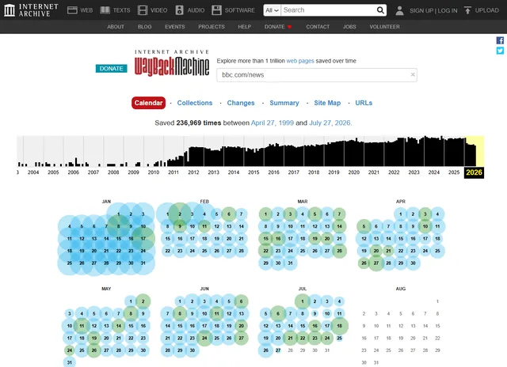Clear the bbc.com/news URL field
Viewport: 507px width, 367px height.
point(413,74)
